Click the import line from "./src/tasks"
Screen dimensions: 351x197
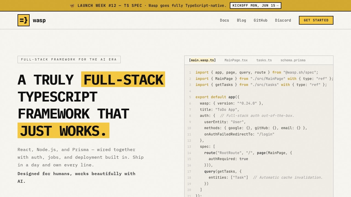(261, 85)
